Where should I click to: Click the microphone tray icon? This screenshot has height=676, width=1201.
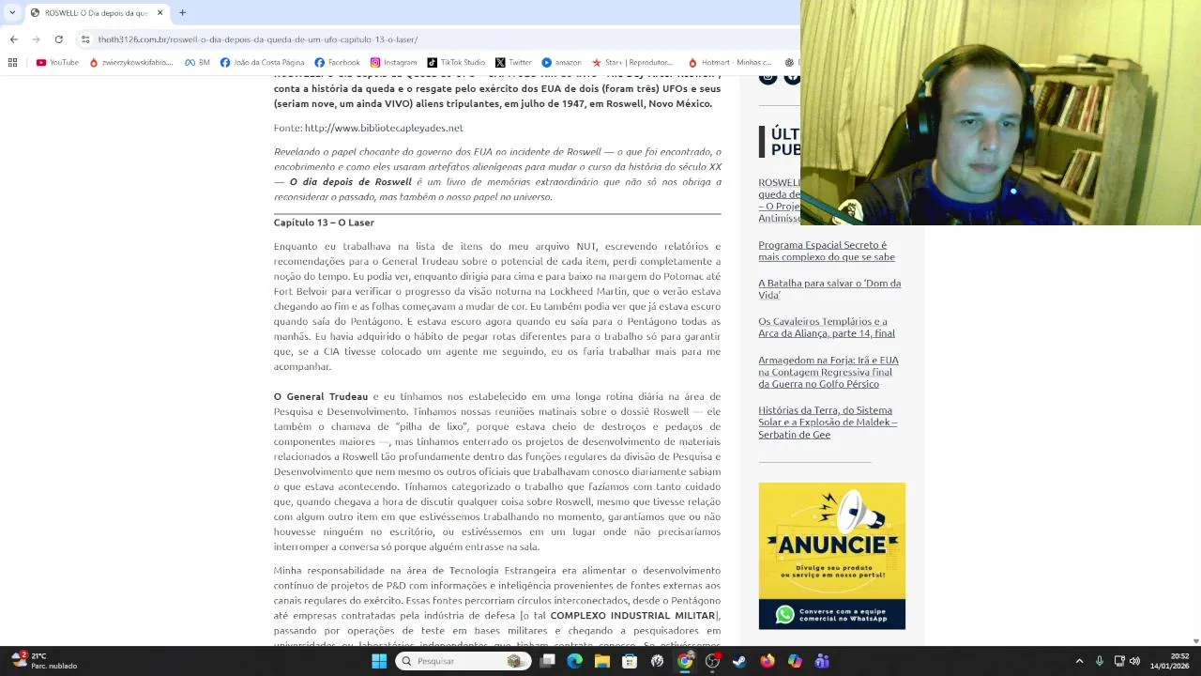click(x=1100, y=661)
